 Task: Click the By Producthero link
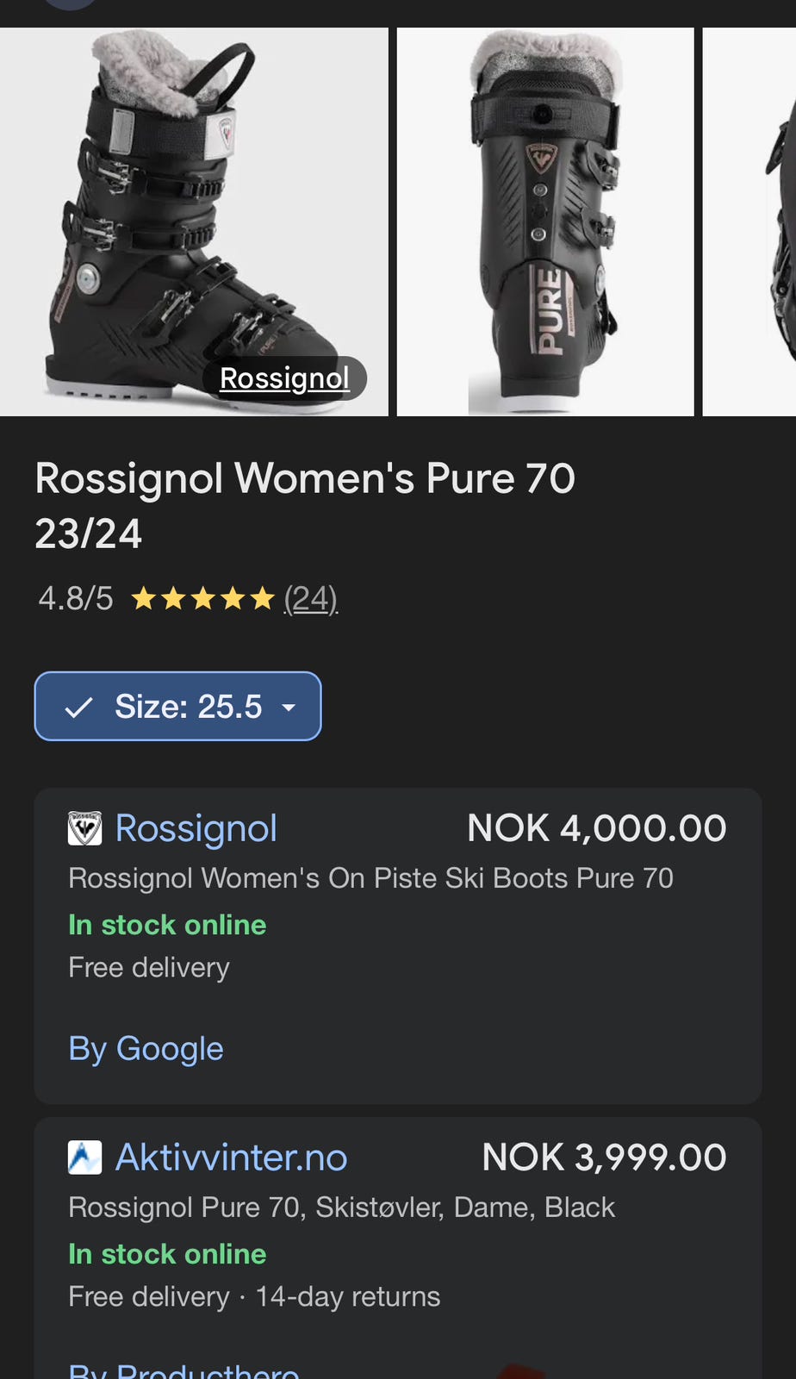(183, 1370)
